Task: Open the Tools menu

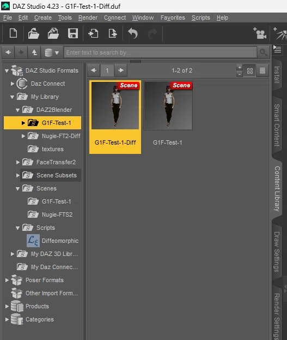Action: click(65, 17)
